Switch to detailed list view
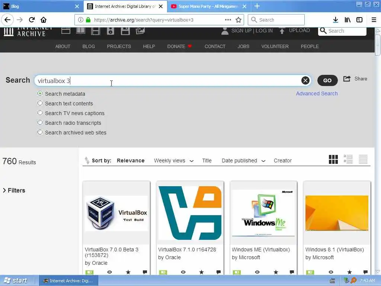 click(x=348, y=159)
